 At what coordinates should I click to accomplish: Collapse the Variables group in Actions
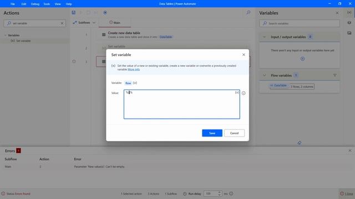click(x=6, y=35)
